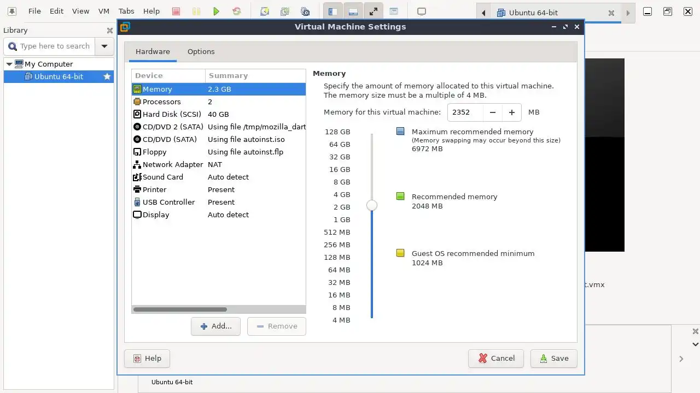Enter full screen mode via arrows icon

[x=373, y=11]
